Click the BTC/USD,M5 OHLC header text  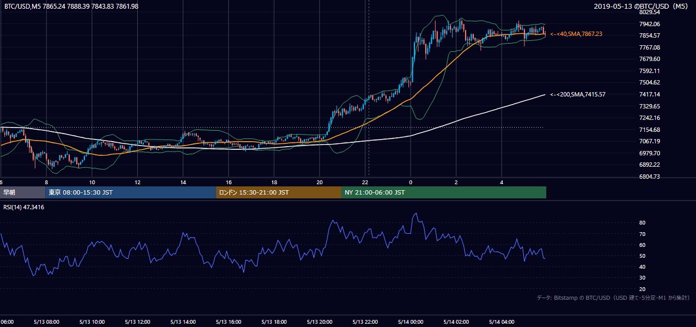pyautogui.click(x=71, y=6)
